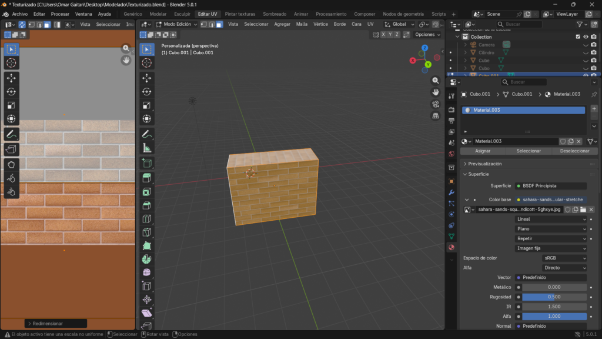Select the Extrude Region tool in 3D viewport

[146, 178]
